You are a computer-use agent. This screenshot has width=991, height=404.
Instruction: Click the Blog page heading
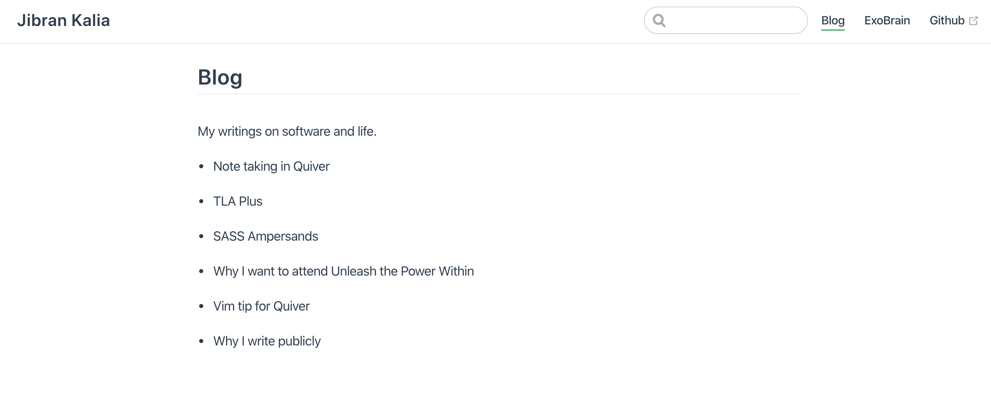pyautogui.click(x=220, y=77)
